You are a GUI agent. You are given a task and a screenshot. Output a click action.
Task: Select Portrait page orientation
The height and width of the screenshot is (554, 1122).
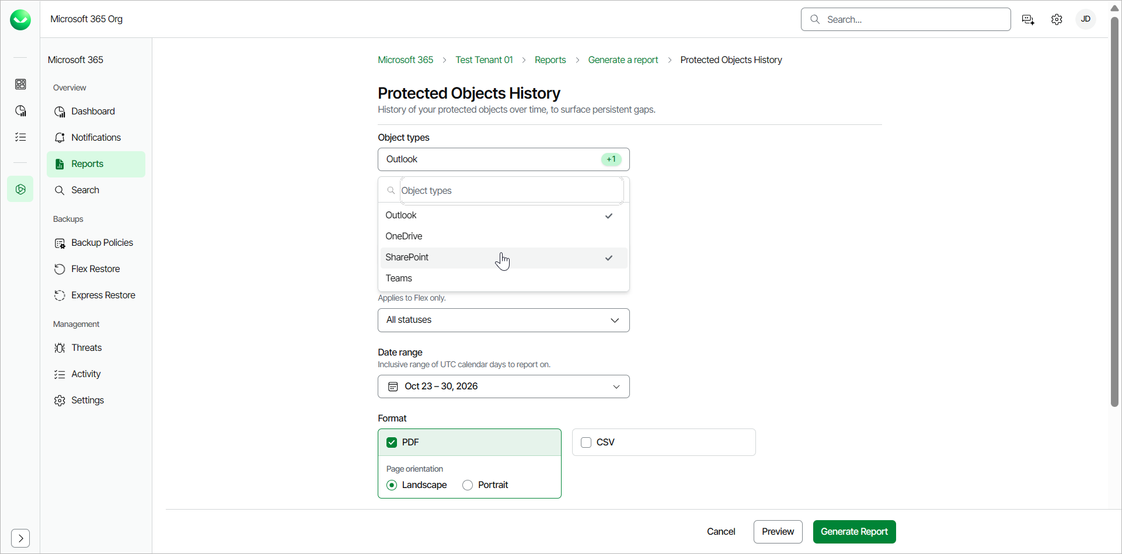(x=468, y=485)
